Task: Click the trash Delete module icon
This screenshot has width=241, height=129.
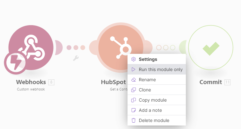Action: point(134,120)
